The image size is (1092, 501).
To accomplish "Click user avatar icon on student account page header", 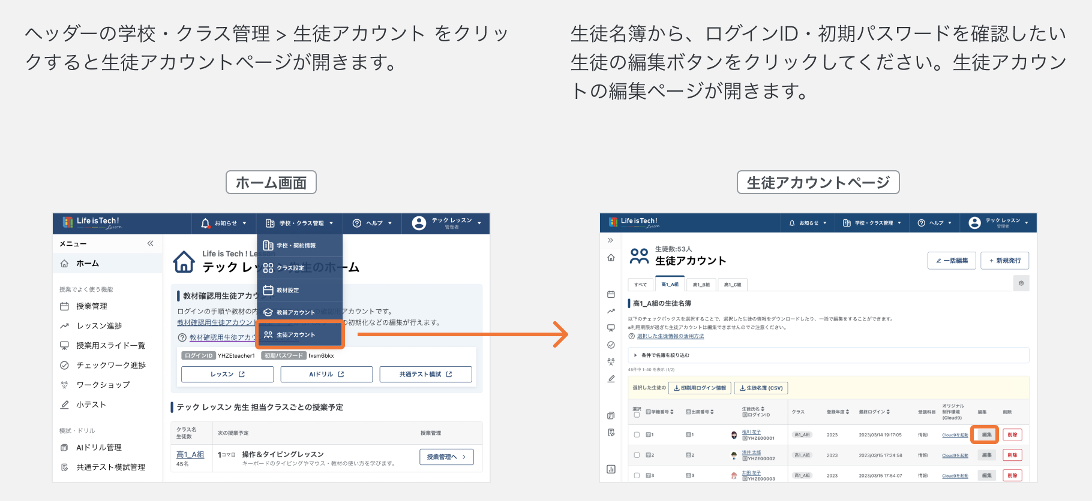I will pos(975,223).
